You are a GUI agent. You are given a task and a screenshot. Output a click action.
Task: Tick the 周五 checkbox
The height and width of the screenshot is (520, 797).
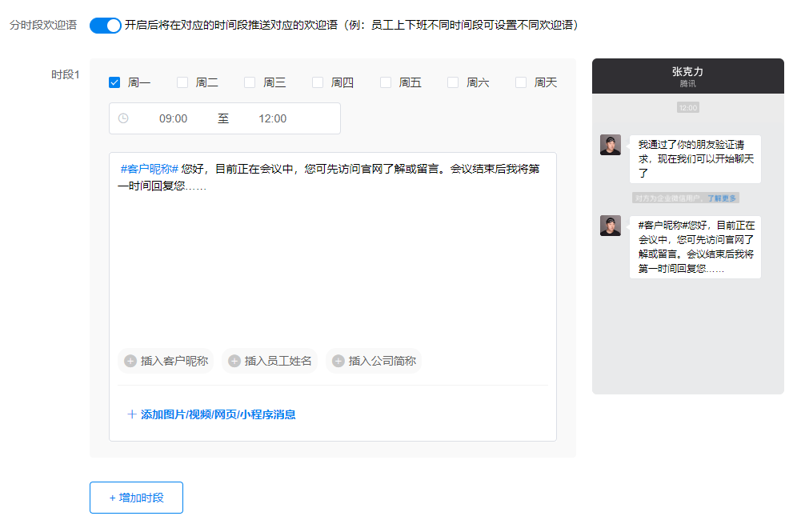(386, 82)
